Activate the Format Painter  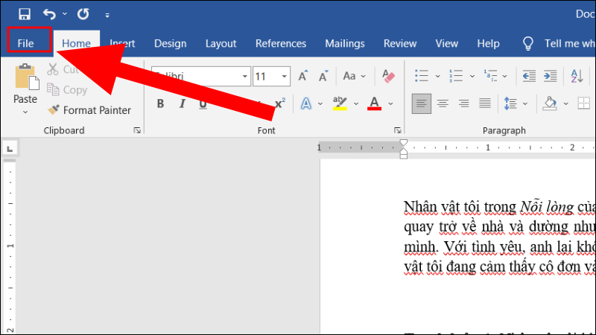coord(89,110)
